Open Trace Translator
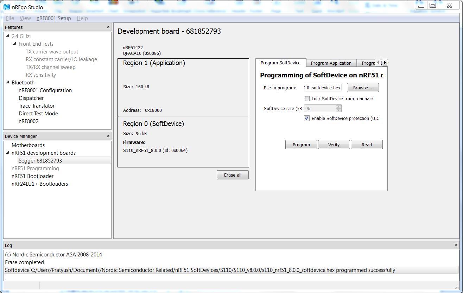Viewport: 463px width, 293px height. 37,106
